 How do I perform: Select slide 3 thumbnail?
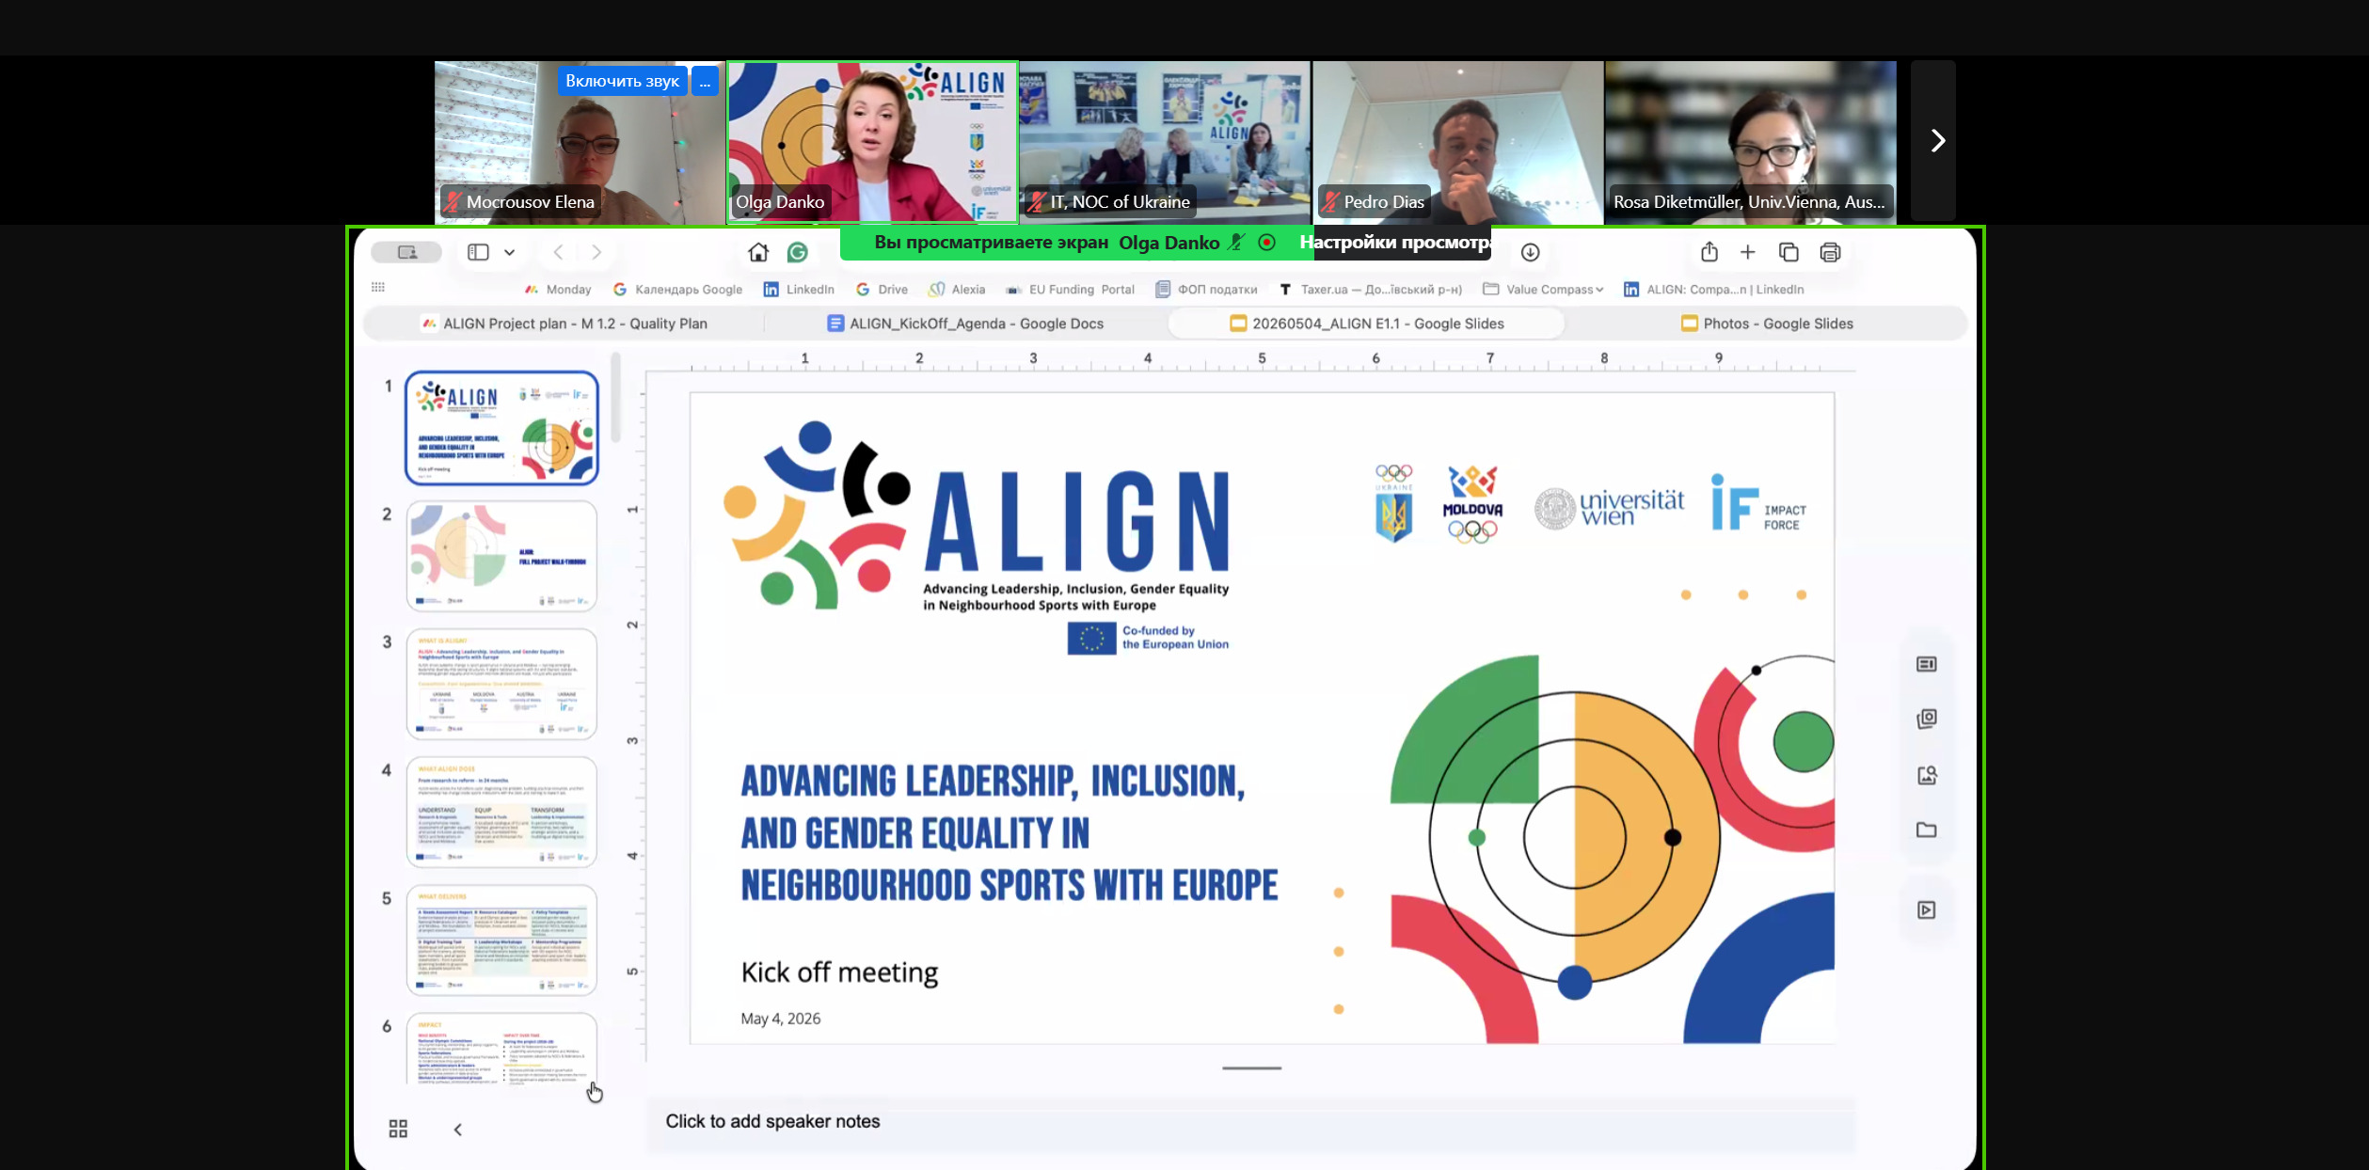[501, 684]
